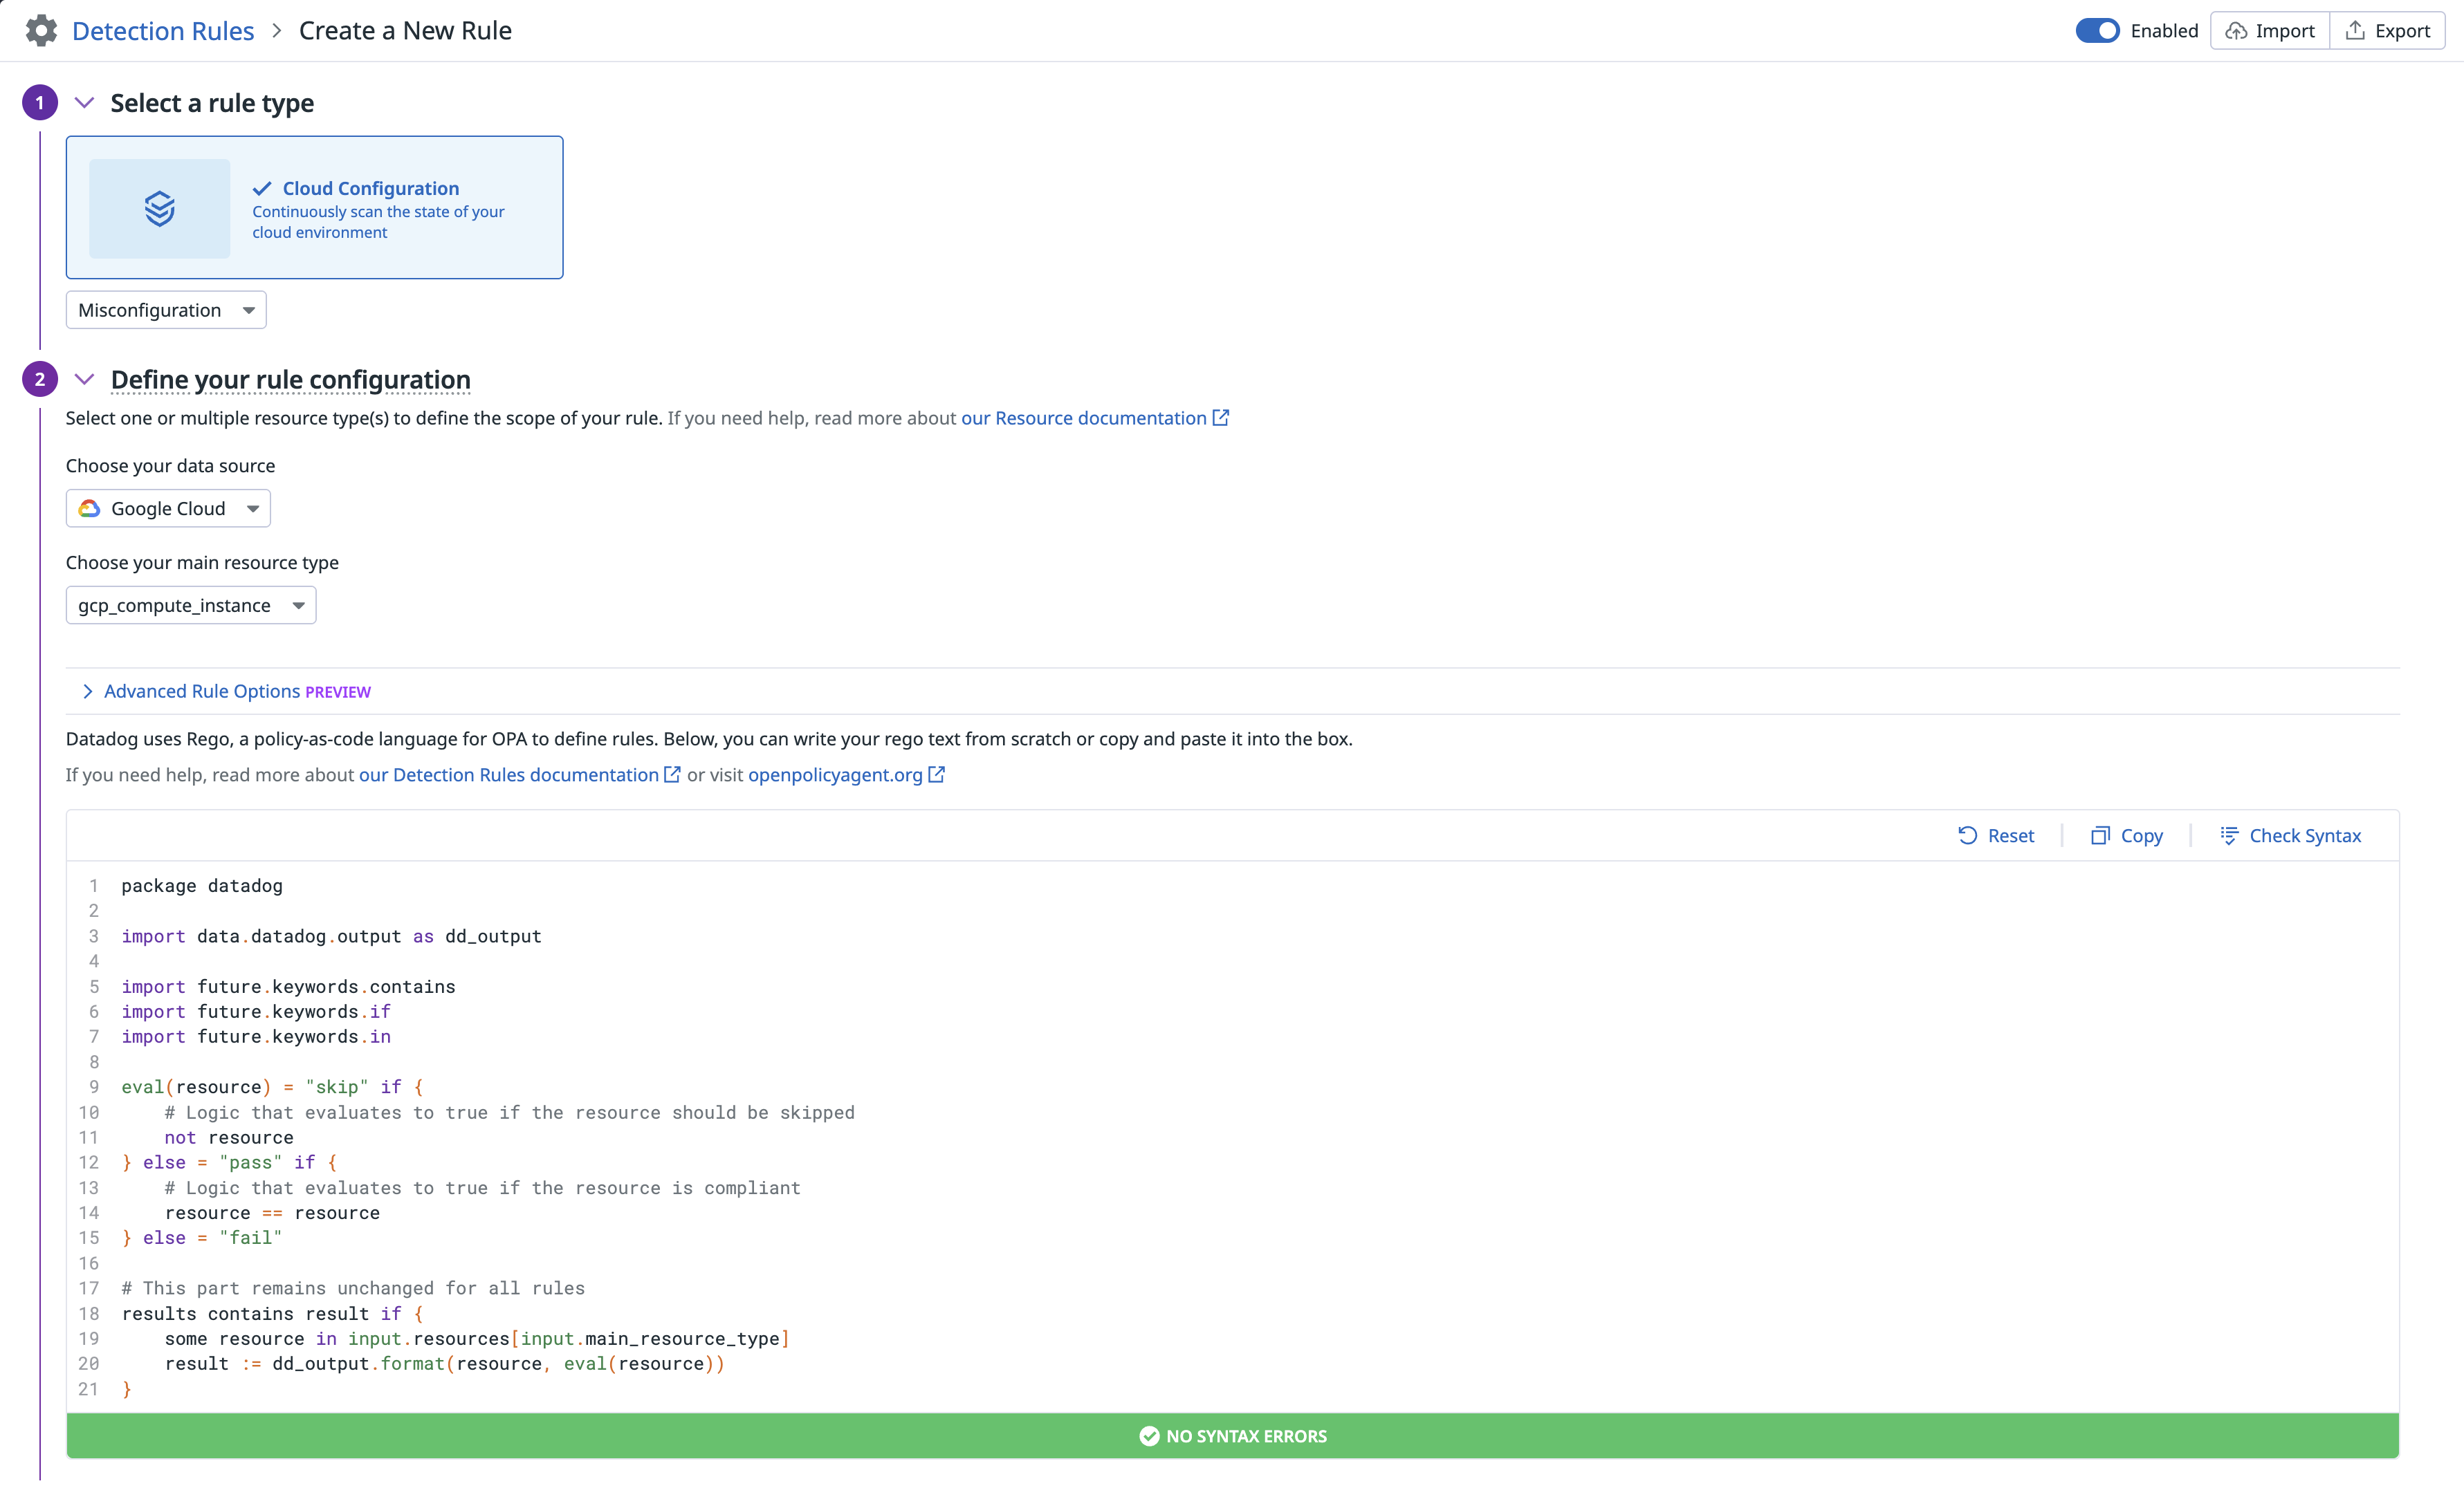Click the settings gear icon
This screenshot has height=1488, width=2464.
(x=41, y=31)
